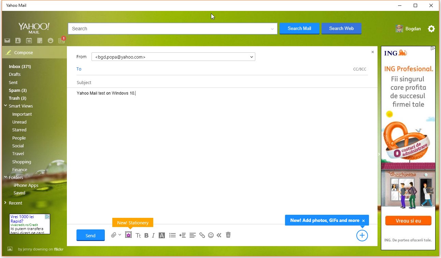Screen dimensions: 441x258
Task: Click the Compose button
Action: tap(34, 52)
